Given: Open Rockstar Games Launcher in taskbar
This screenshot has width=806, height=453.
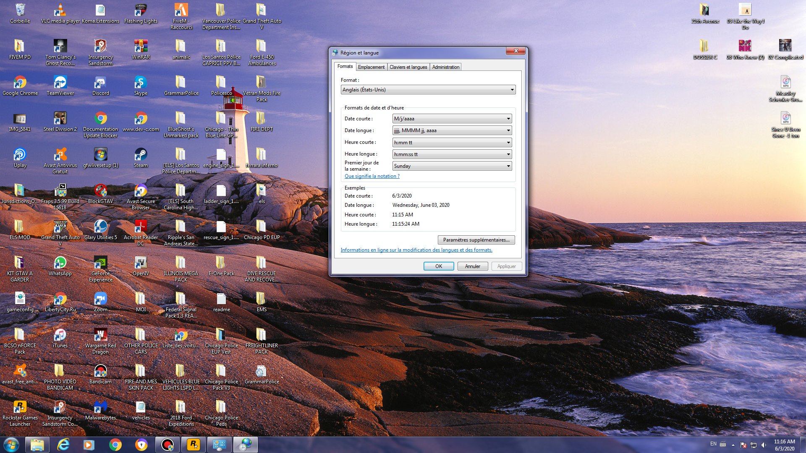Looking at the screenshot, I should click(x=194, y=444).
